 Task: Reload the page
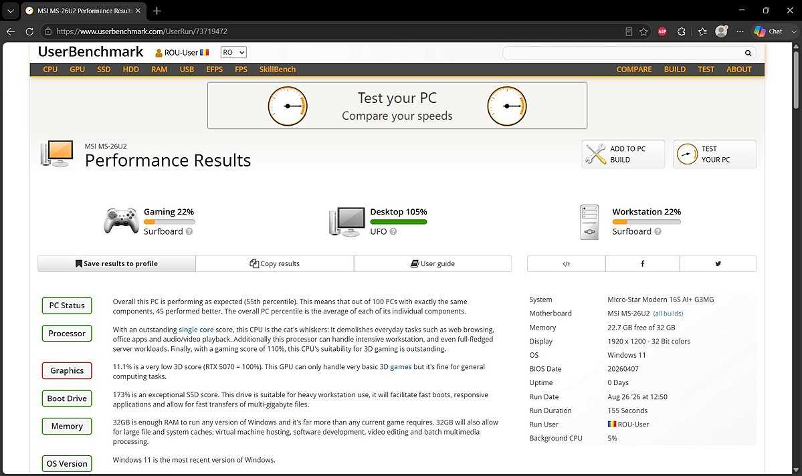[29, 31]
